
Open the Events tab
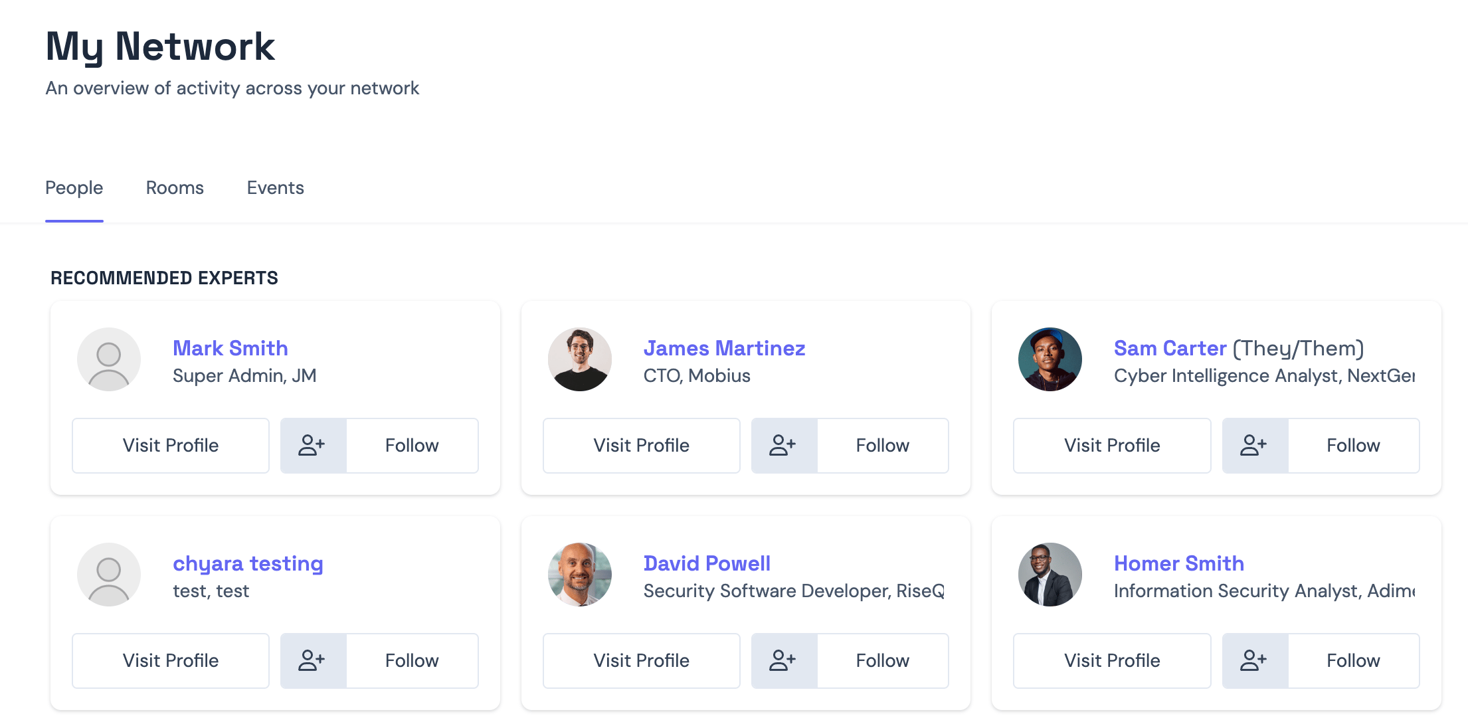[275, 188]
